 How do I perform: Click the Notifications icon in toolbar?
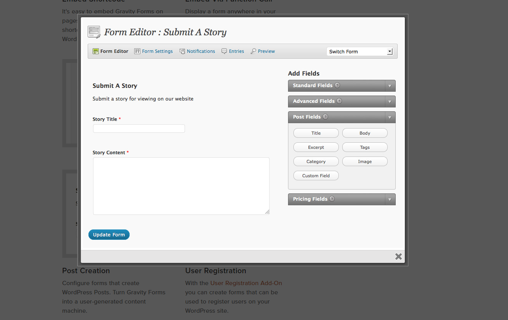point(182,51)
